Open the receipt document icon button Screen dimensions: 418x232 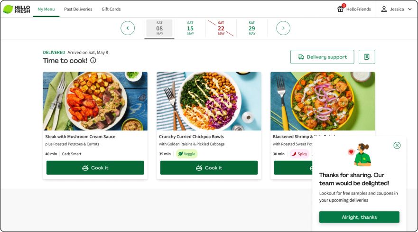(367, 57)
